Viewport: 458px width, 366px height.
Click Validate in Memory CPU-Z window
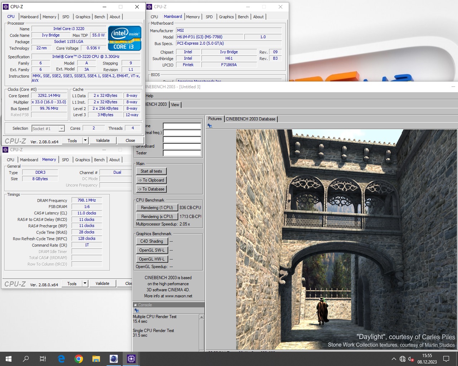click(102, 283)
